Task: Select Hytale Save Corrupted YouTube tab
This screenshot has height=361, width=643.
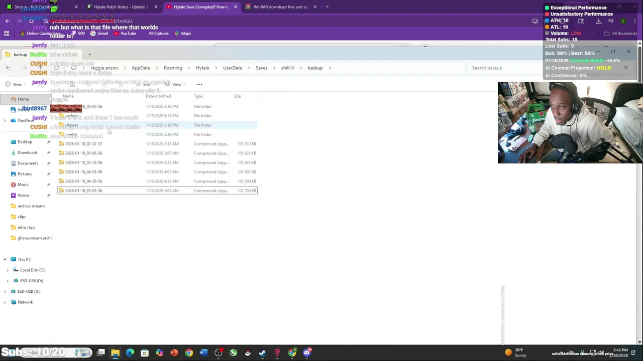Action: [x=201, y=7]
